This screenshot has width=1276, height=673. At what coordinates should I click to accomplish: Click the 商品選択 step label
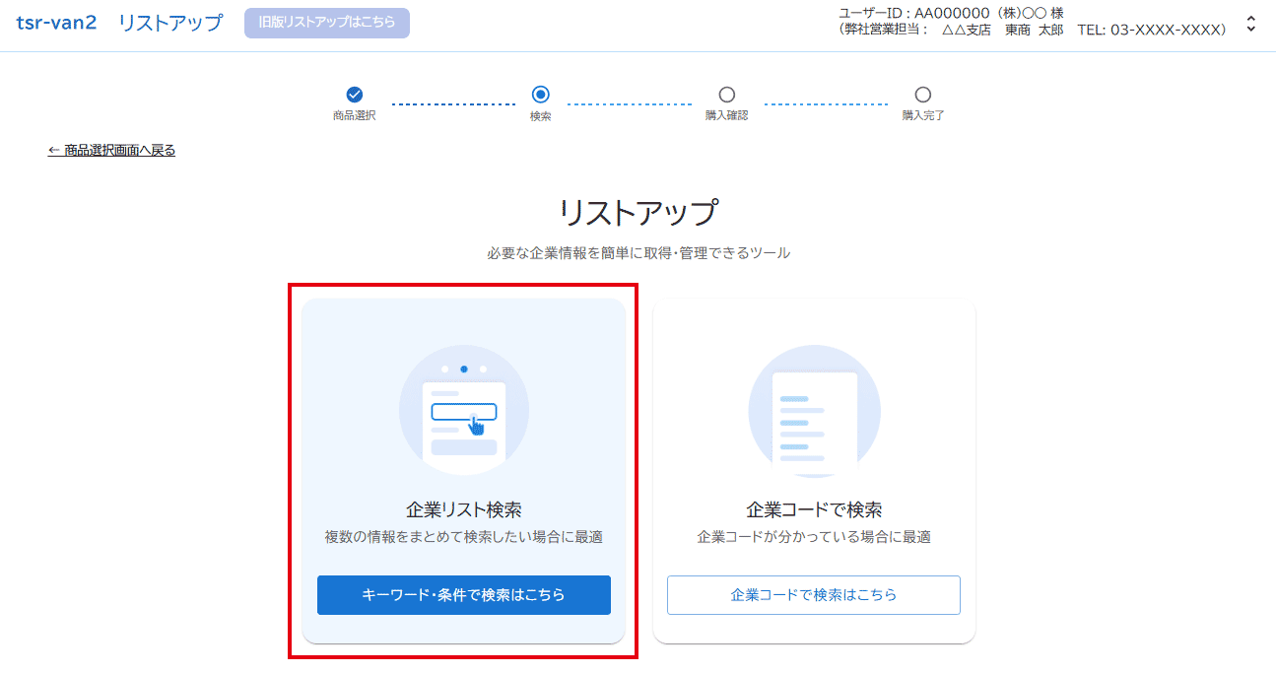point(355,115)
